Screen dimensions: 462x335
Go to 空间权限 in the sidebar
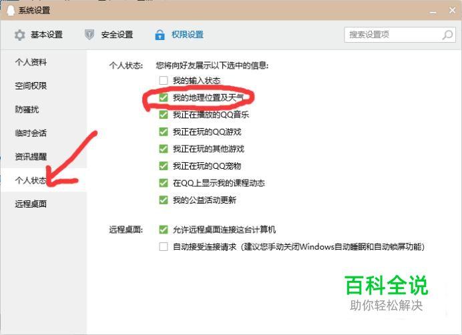point(43,85)
